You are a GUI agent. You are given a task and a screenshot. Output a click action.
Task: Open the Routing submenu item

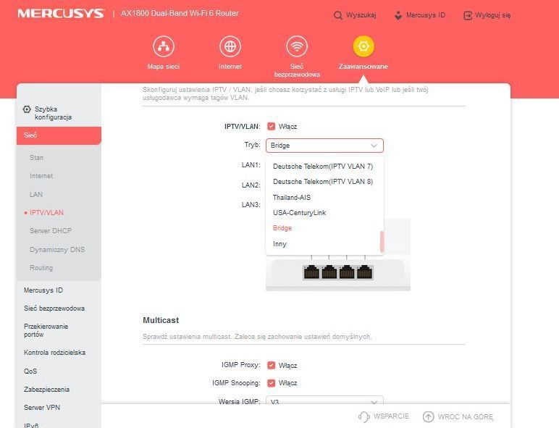click(41, 267)
